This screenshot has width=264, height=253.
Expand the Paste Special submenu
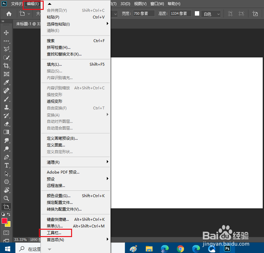(76, 24)
